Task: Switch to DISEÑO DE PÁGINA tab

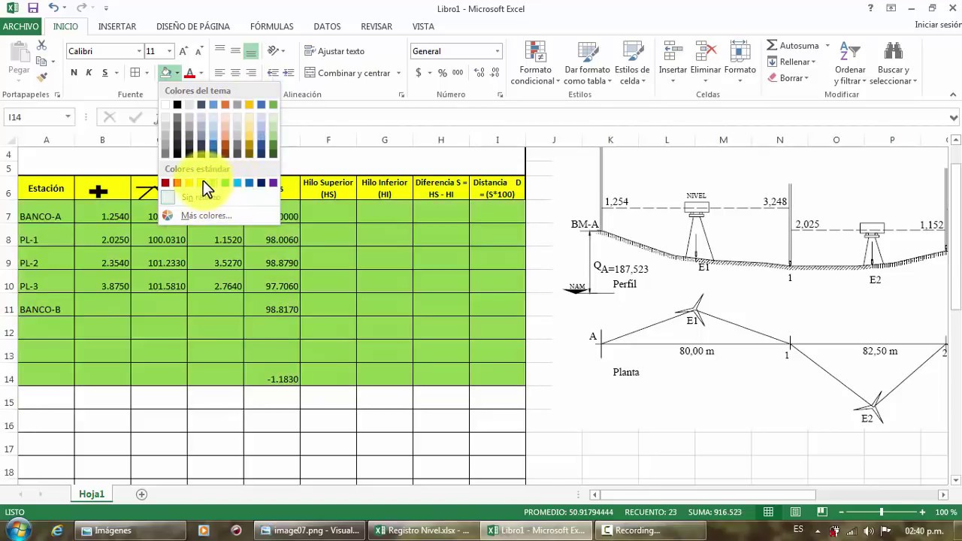Action: click(x=193, y=26)
